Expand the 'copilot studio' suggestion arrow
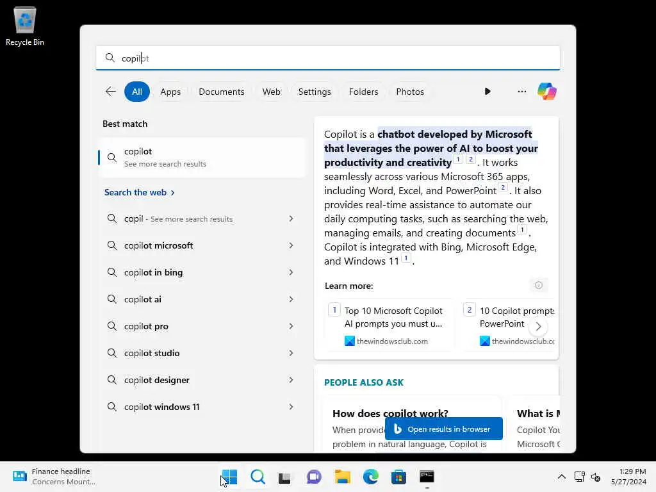Image resolution: width=656 pixels, height=492 pixels. (x=291, y=353)
